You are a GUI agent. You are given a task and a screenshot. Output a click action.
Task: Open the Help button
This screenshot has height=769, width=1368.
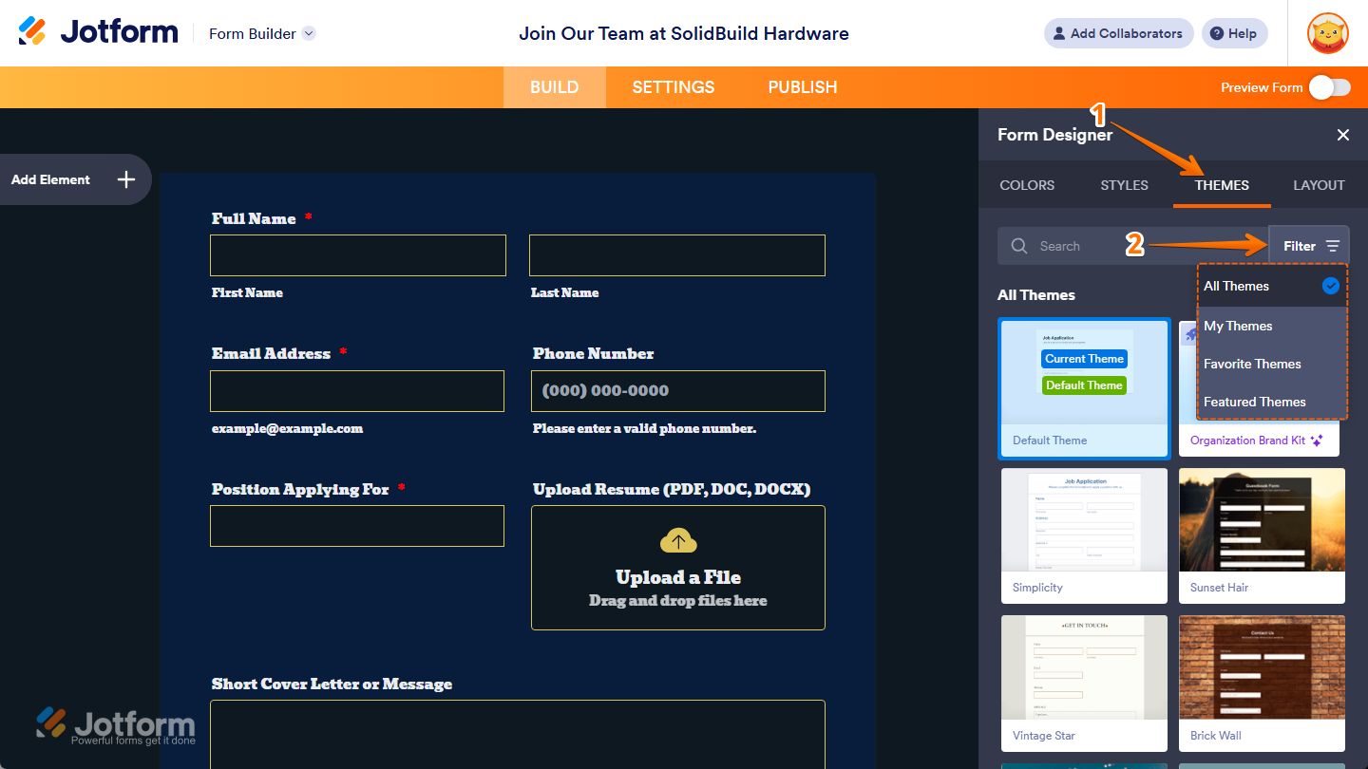point(1234,33)
